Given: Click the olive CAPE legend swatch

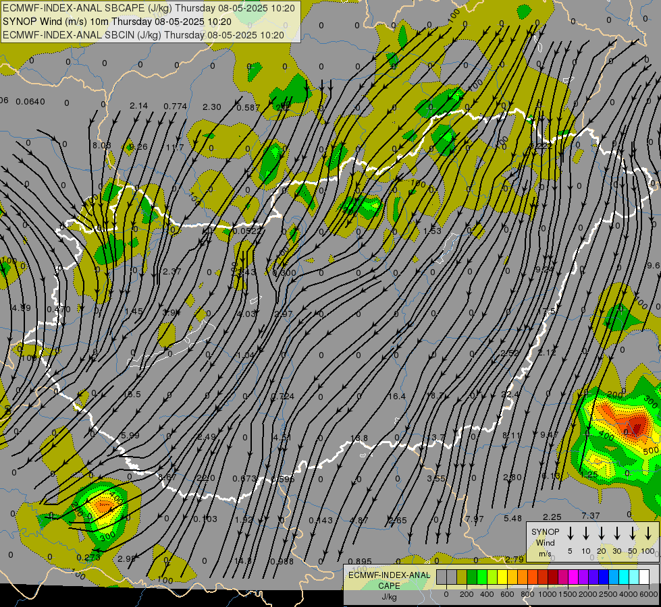Looking at the screenshot, I should click(462, 577).
